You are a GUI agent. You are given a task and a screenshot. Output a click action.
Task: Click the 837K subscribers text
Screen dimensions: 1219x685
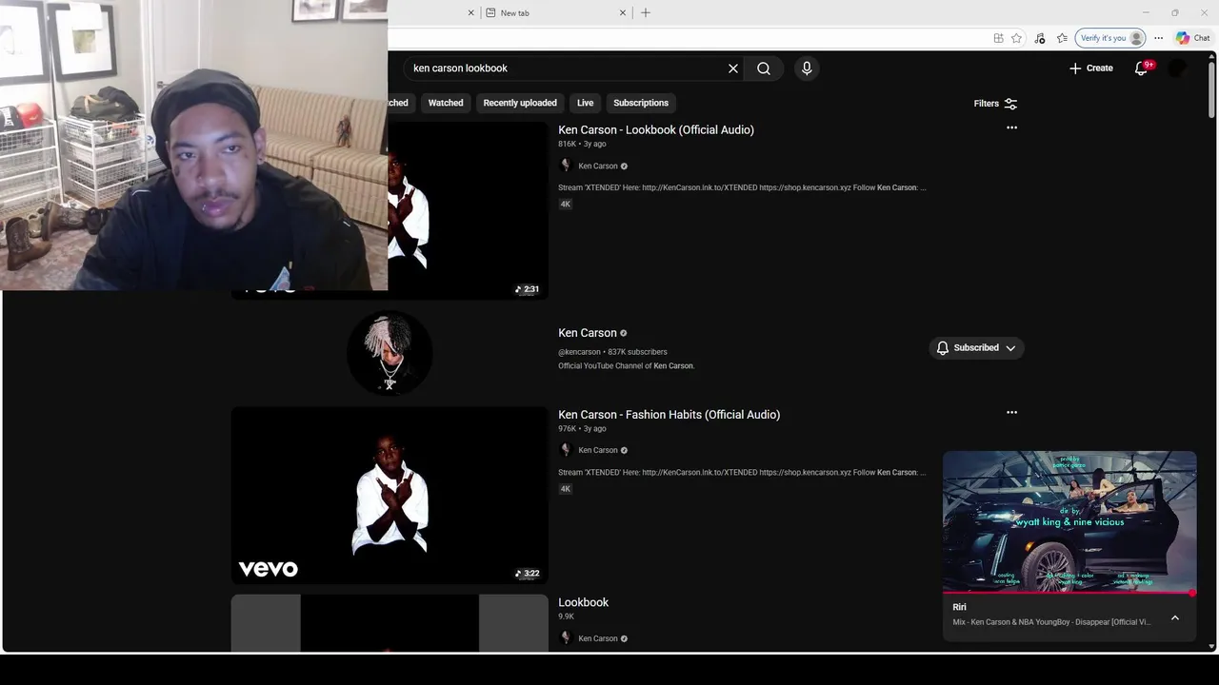(638, 352)
